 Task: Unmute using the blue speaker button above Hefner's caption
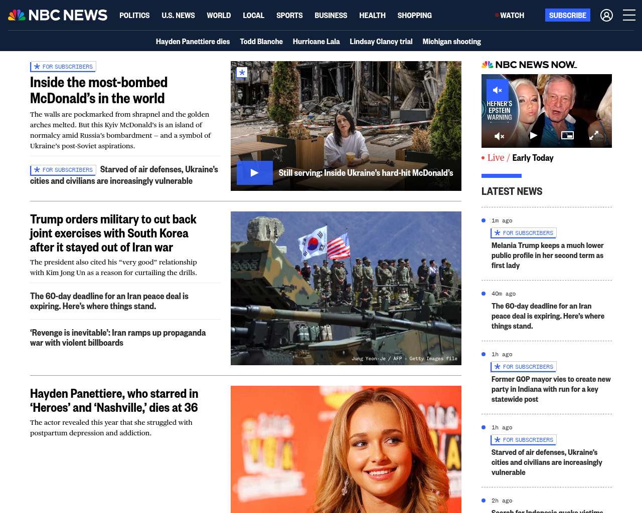pos(498,90)
